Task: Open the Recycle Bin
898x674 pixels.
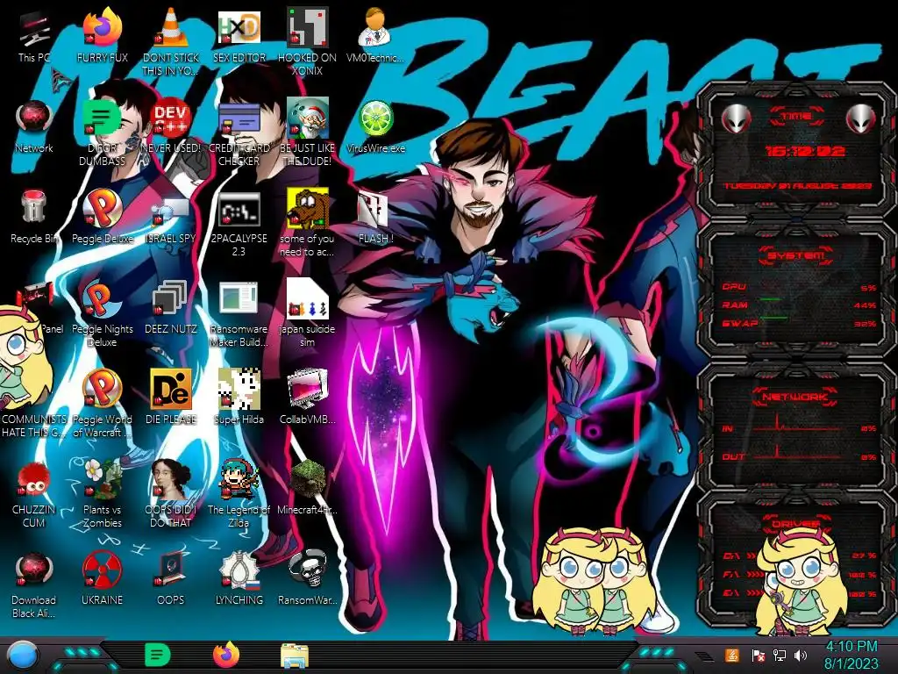Action: [34, 217]
